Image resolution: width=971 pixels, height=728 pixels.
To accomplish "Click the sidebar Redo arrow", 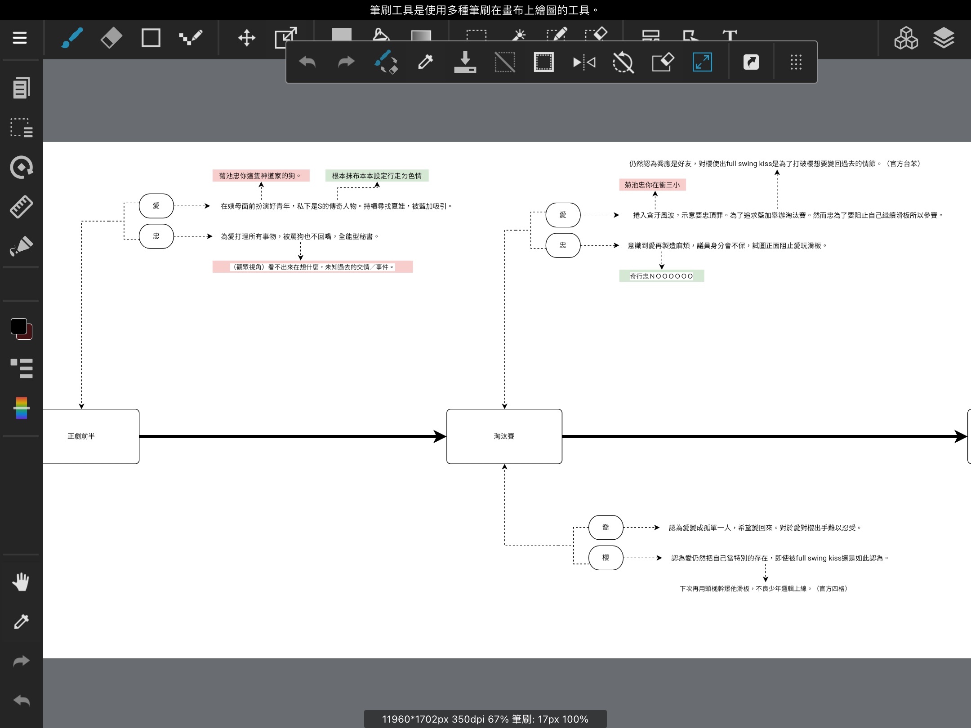I will [x=21, y=661].
